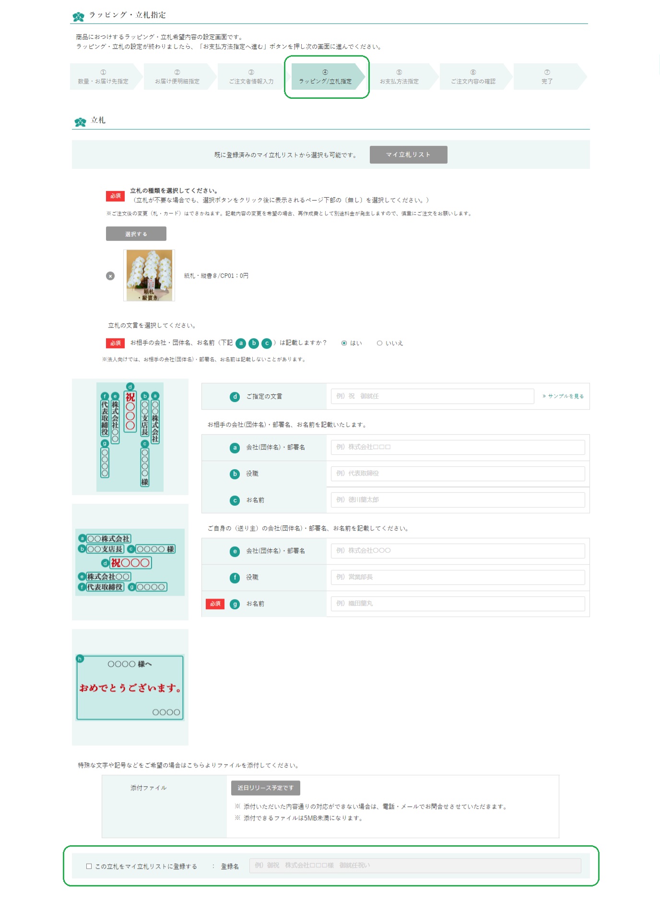Focus the ご指定の文言 text field
660x898 pixels.
click(x=433, y=396)
